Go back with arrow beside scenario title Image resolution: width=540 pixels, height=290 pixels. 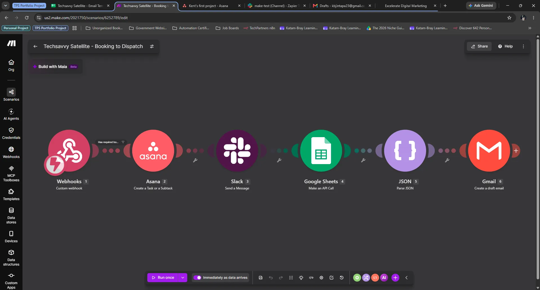coord(35,46)
